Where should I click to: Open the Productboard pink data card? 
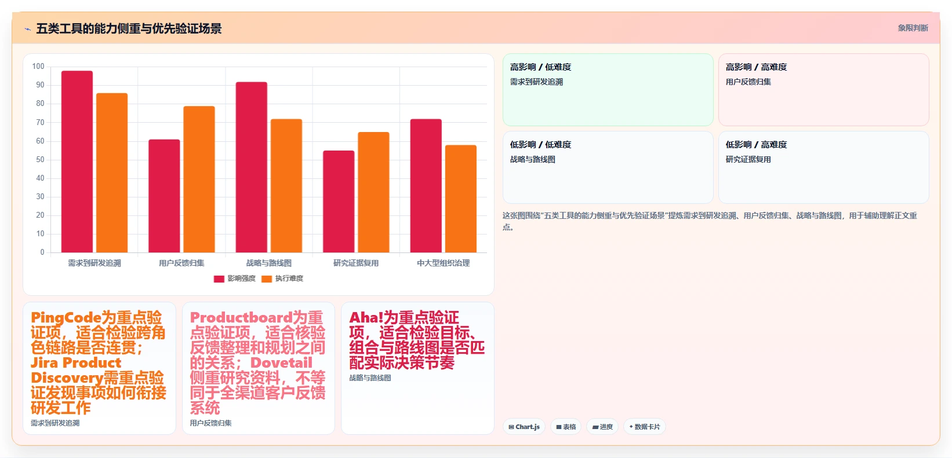click(x=259, y=368)
